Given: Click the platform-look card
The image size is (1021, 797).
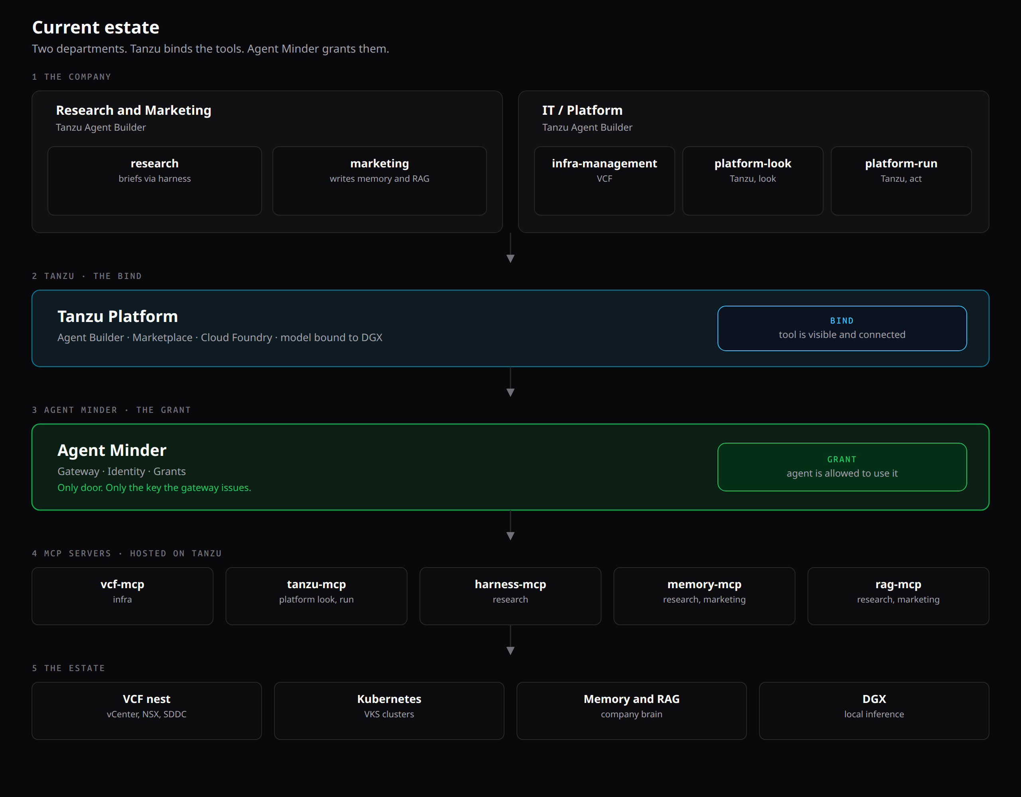Looking at the screenshot, I should pyautogui.click(x=753, y=181).
